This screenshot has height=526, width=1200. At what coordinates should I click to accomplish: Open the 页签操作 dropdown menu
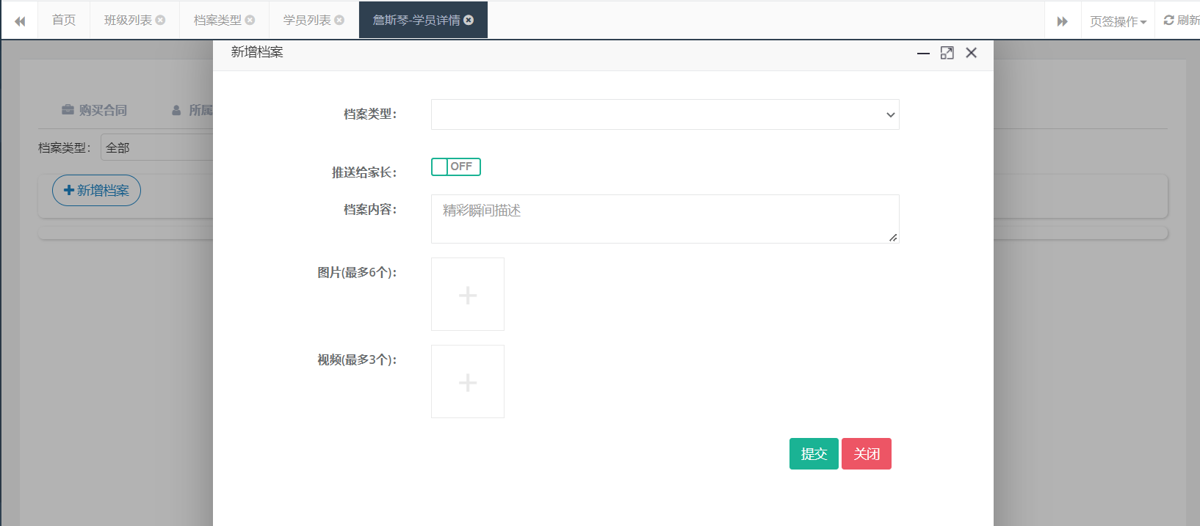point(1118,21)
